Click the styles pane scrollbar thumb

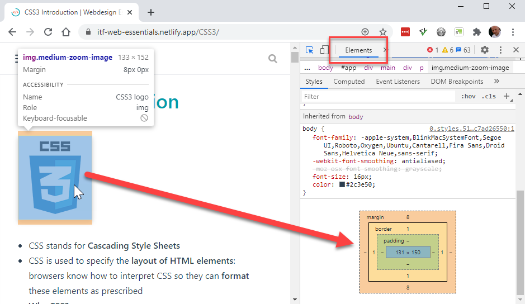coord(519,243)
